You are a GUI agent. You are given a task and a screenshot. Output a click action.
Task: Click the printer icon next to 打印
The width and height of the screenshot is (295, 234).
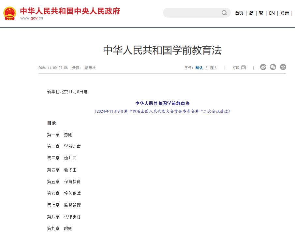click(243, 67)
